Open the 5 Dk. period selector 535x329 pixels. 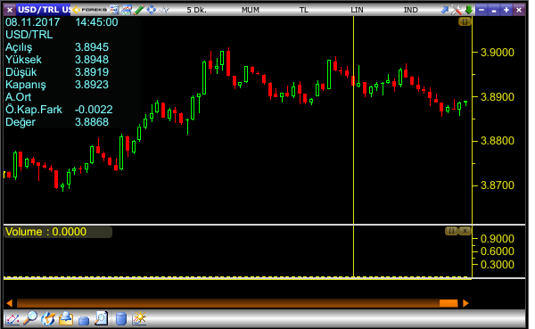tap(196, 10)
